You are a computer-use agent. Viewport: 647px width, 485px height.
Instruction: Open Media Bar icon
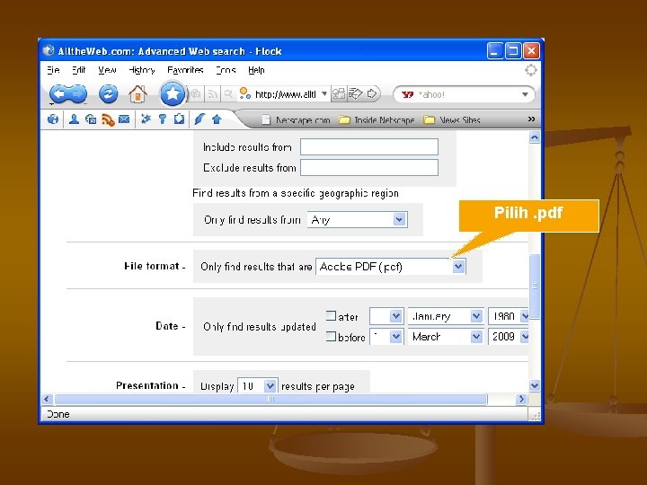pos(91,119)
